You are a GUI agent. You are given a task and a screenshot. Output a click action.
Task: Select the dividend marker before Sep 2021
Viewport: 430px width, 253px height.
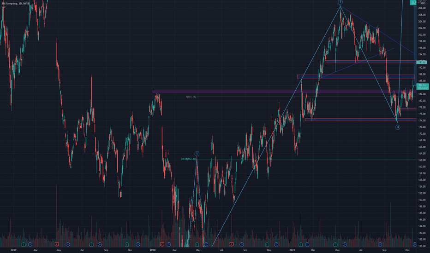pyautogui.click(x=380, y=244)
